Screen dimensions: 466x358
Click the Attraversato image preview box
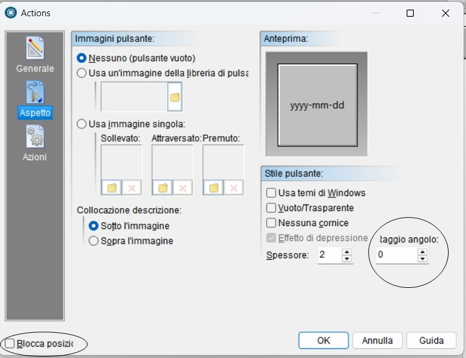click(x=172, y=163)
